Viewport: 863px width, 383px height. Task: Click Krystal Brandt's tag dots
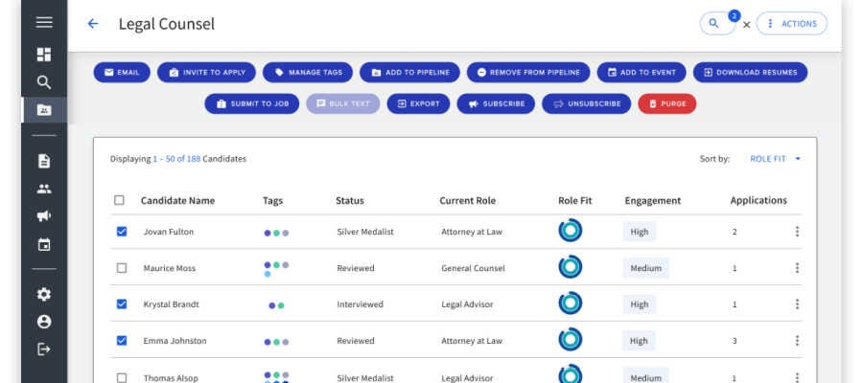[276, 305]
